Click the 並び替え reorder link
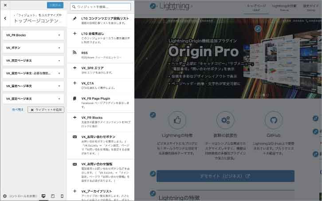The image size is (322, 201). pyautogui.click(x=18, y=110)
